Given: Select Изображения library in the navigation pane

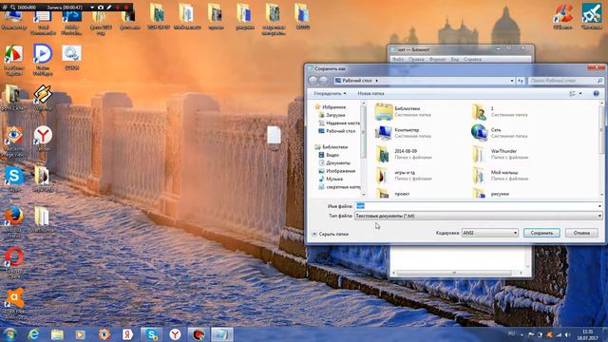Looking at the screenshot, I should (x=336, y=171).
